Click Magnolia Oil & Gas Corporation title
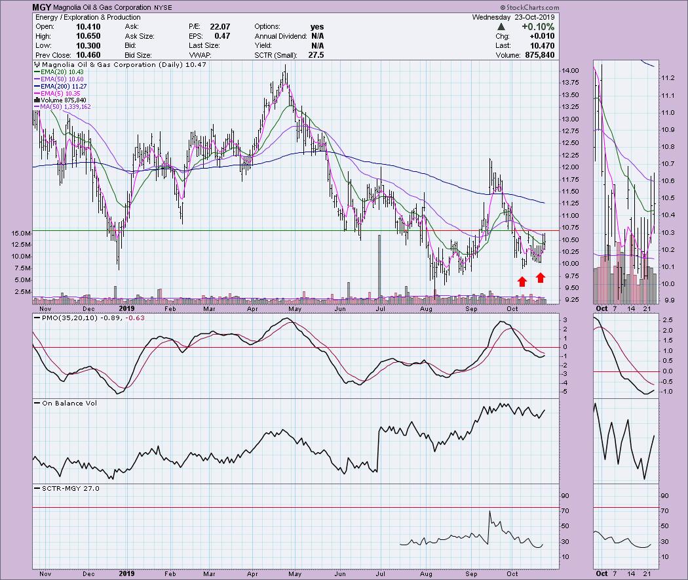The width and height of the screenshot is (688, 580). 102,8
